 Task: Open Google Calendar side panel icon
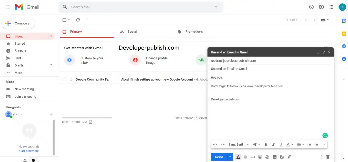pos(344,21)
